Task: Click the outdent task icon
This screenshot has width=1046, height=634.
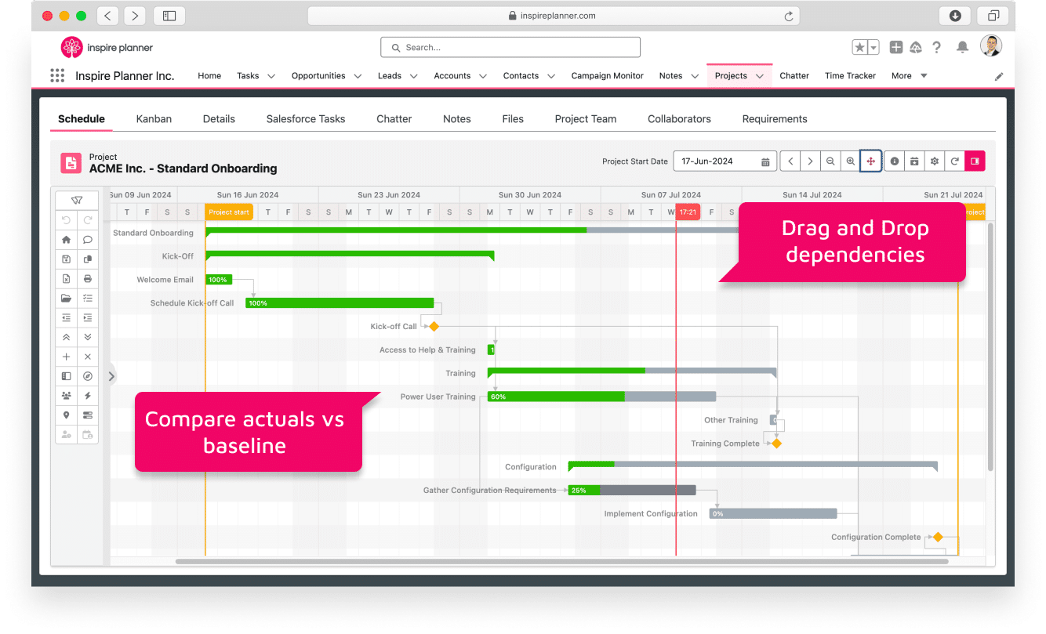Action: pyautogui.click(x=66, y=317)
